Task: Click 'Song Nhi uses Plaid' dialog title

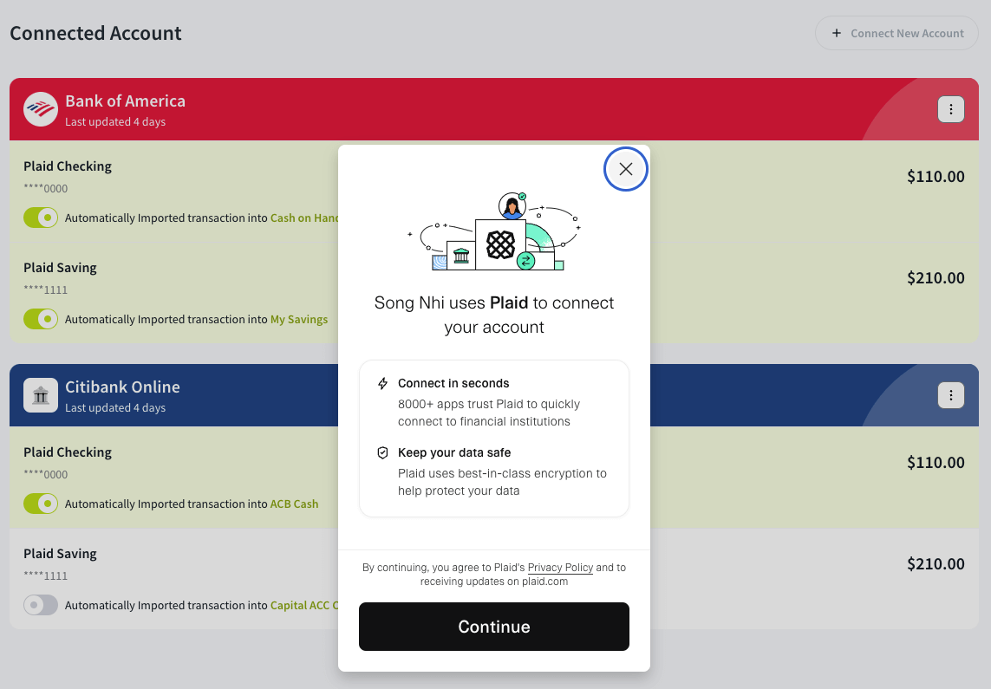Action: click(x=493, y=315)
